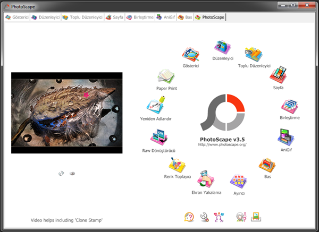Launch the Düzenleyici editor icon in circle

tap(223, 48)
